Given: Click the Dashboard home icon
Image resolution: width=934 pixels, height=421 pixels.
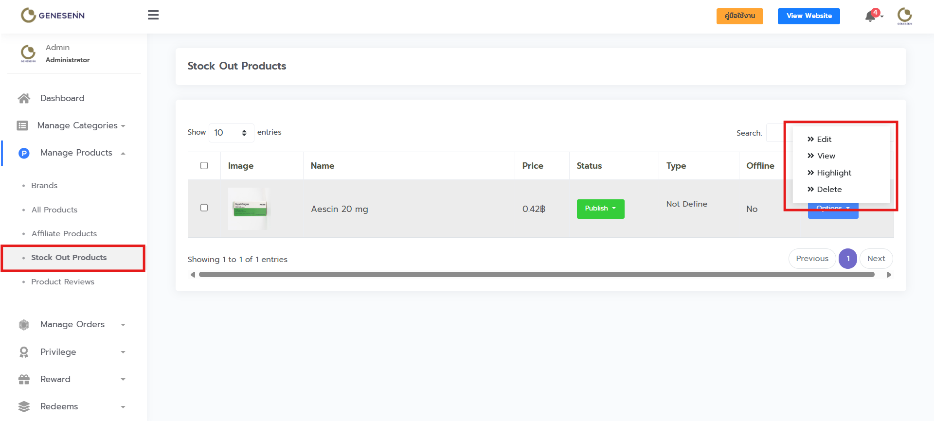Looking at the screenshot, I should [24, 98].
